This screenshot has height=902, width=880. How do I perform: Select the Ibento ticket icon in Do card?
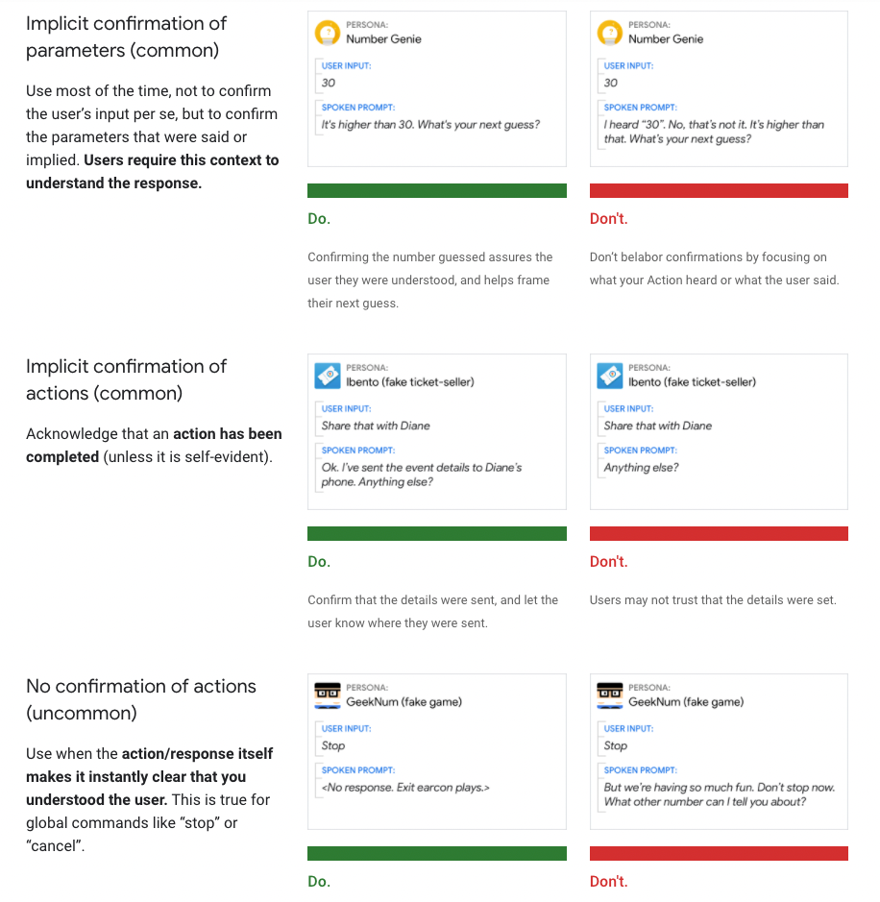click(x=328, y=376)
